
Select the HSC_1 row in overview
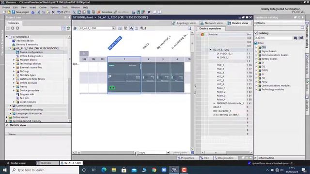220,65
